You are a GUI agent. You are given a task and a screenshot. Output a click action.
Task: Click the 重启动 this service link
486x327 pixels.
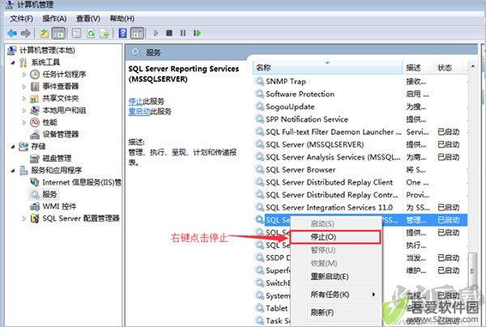point(139,112)
